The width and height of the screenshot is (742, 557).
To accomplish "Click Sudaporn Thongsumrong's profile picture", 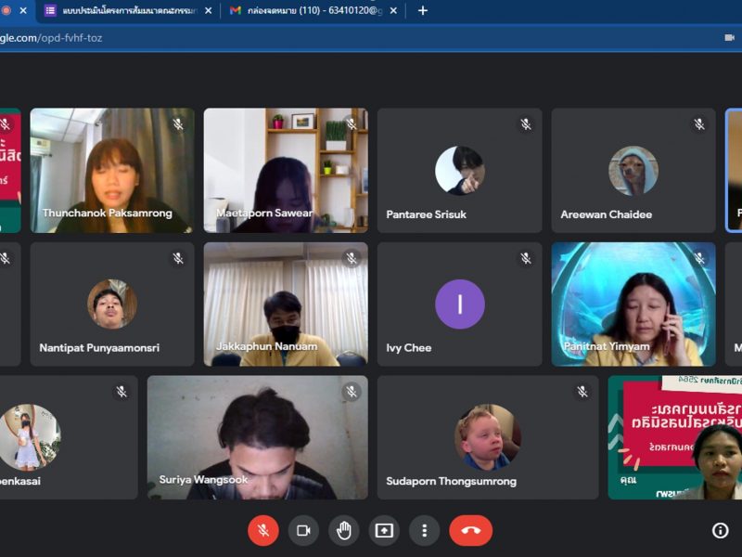I will click(x=487, y=436).
